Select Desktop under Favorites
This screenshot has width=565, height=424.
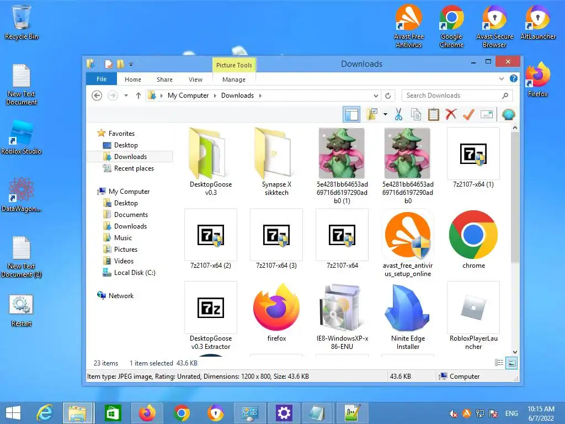coord(126,145)
